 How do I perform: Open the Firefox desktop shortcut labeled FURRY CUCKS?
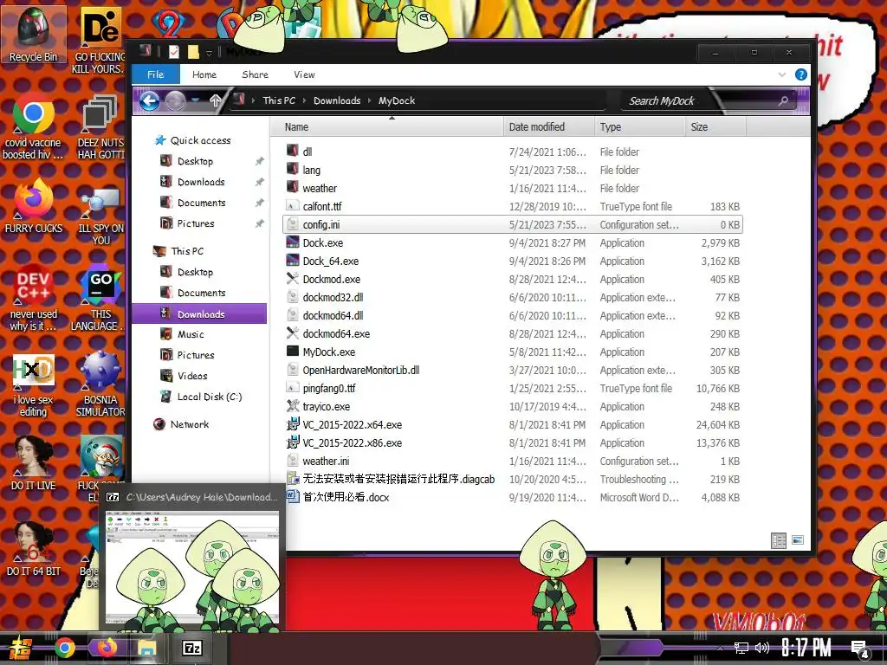pos(34,206)
